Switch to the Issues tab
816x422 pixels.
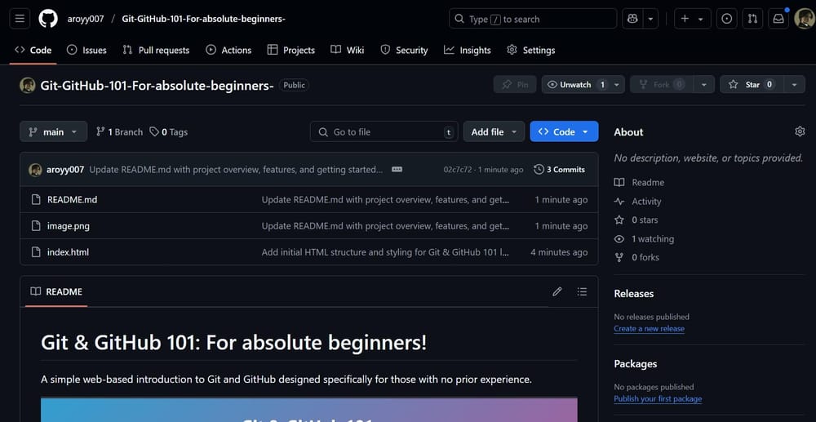87,50
